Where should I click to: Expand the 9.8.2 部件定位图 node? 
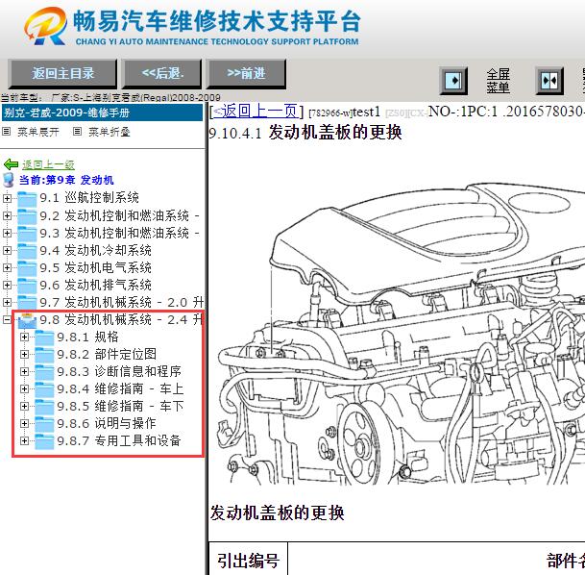click(x=24, y=354)
